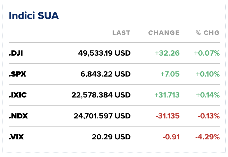Open the .DJI index link
The width and height of the screenshot is (228, 157).
pyautogui.click(x=16, y=53)
